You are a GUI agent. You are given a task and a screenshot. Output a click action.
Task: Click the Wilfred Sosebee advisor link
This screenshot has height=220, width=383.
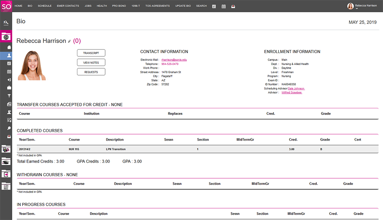click(291, 92)
